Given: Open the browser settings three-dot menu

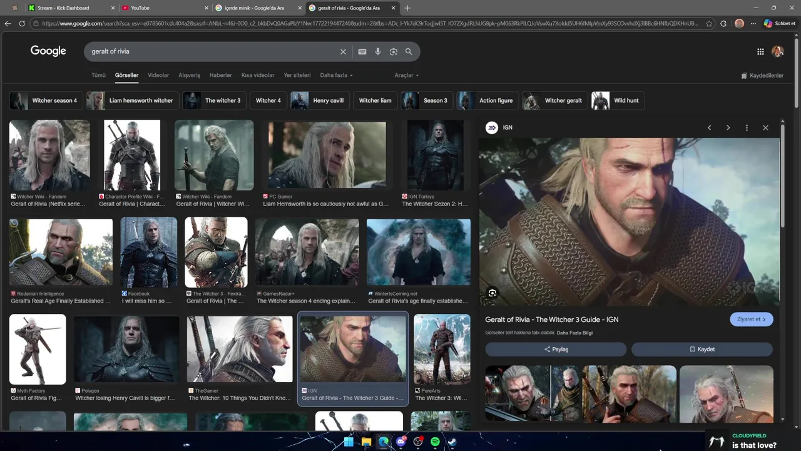Looking at the screenshot, I should click(x=753, y=23).
